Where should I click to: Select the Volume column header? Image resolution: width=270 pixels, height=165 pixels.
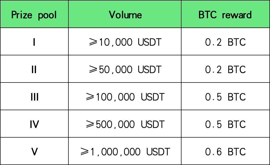coord(125,15)
